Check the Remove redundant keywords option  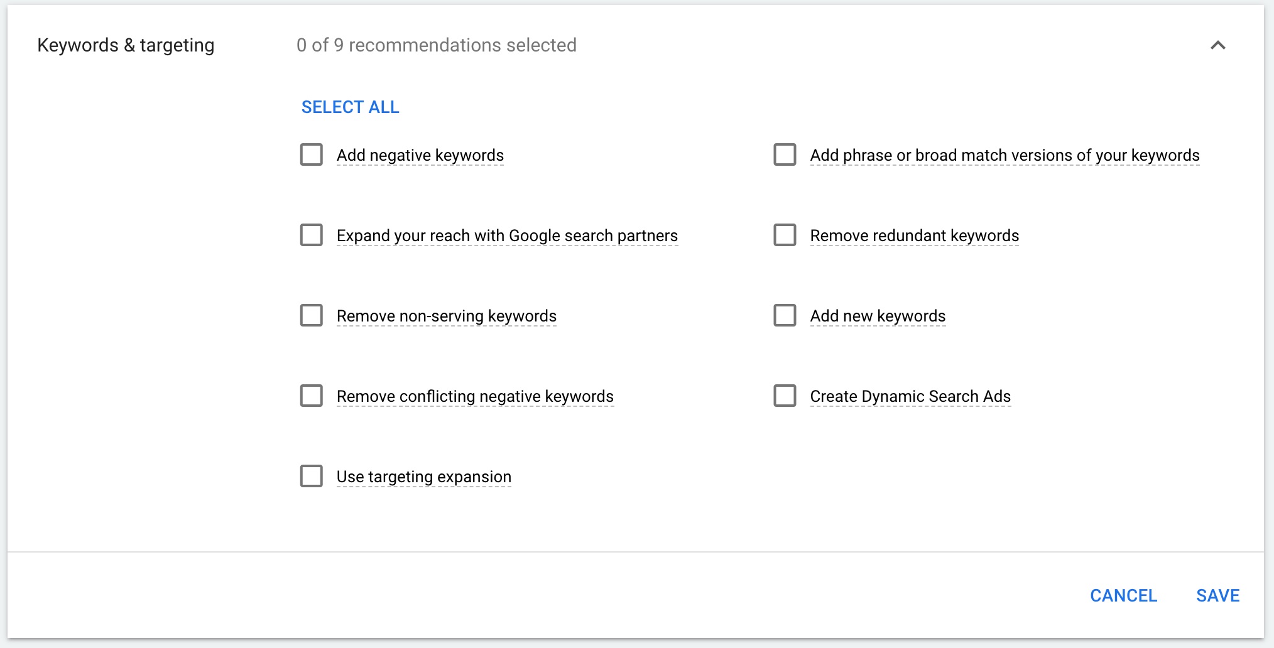[784, 235]
